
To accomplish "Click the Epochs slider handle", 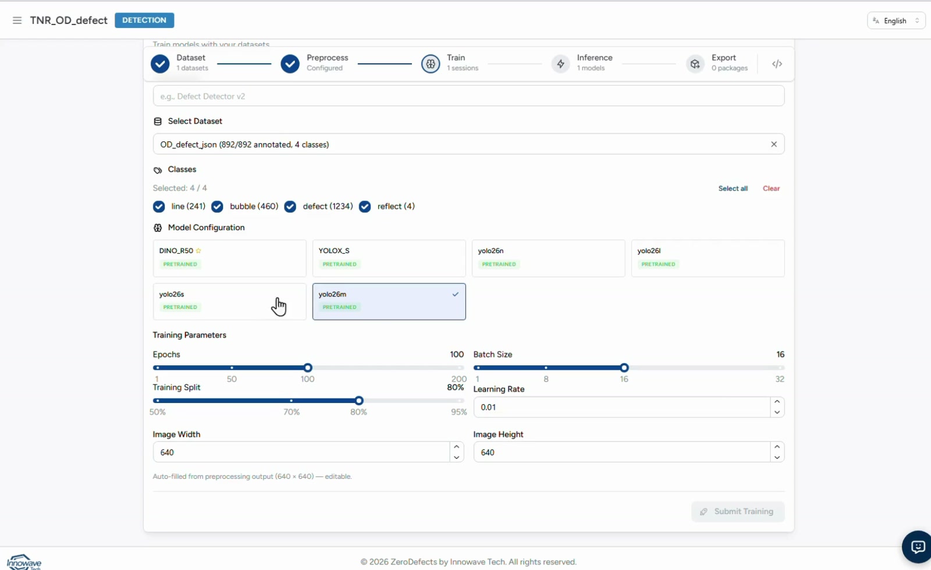I will (x=308, y=368).
